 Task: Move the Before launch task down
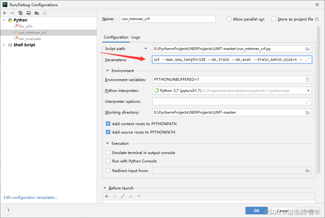point(139,196)
